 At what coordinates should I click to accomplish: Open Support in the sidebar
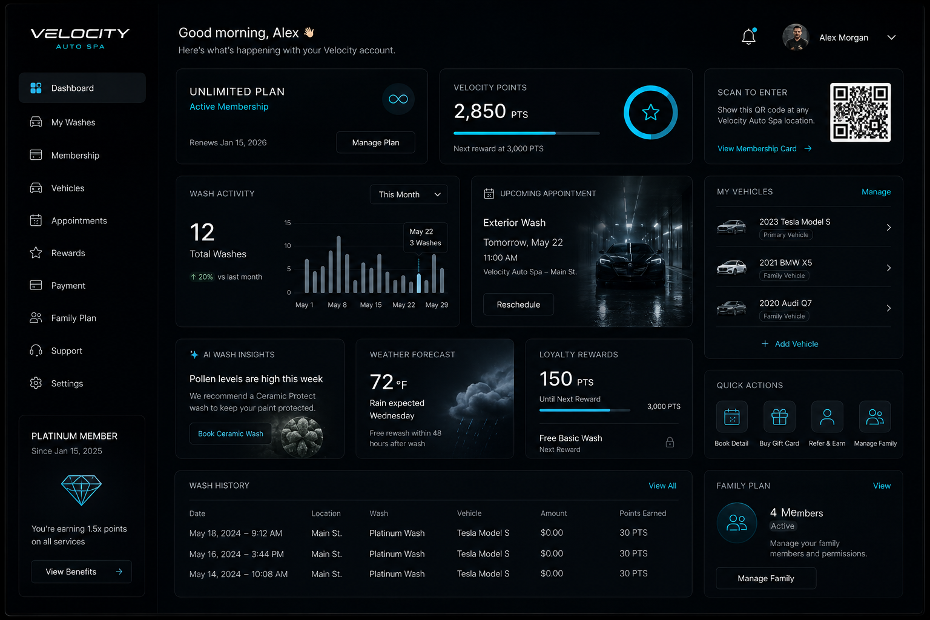[82, 351]
